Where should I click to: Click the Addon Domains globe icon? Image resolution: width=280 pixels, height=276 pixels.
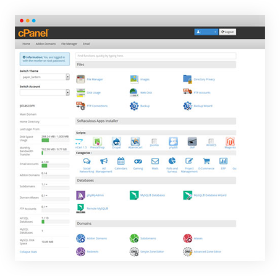point(80,238)
